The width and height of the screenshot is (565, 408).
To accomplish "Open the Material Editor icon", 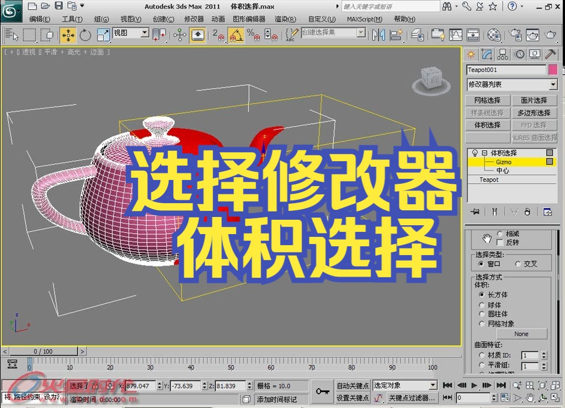I will point(494,35).
